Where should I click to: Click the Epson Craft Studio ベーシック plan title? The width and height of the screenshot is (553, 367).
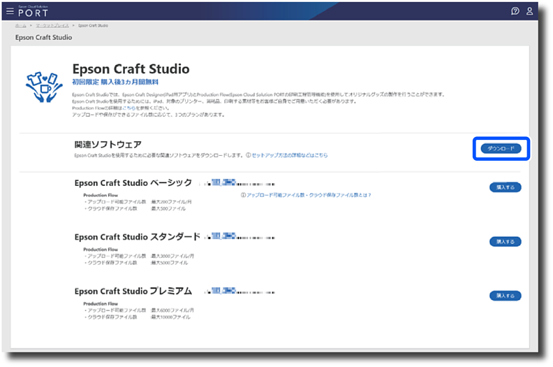133,182
